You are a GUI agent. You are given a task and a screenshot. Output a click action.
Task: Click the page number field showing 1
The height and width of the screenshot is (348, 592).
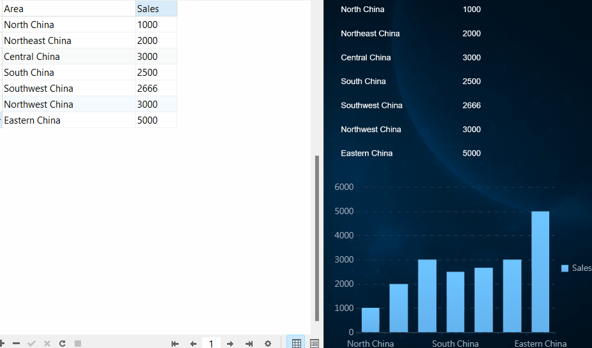(x=211, y=344)
